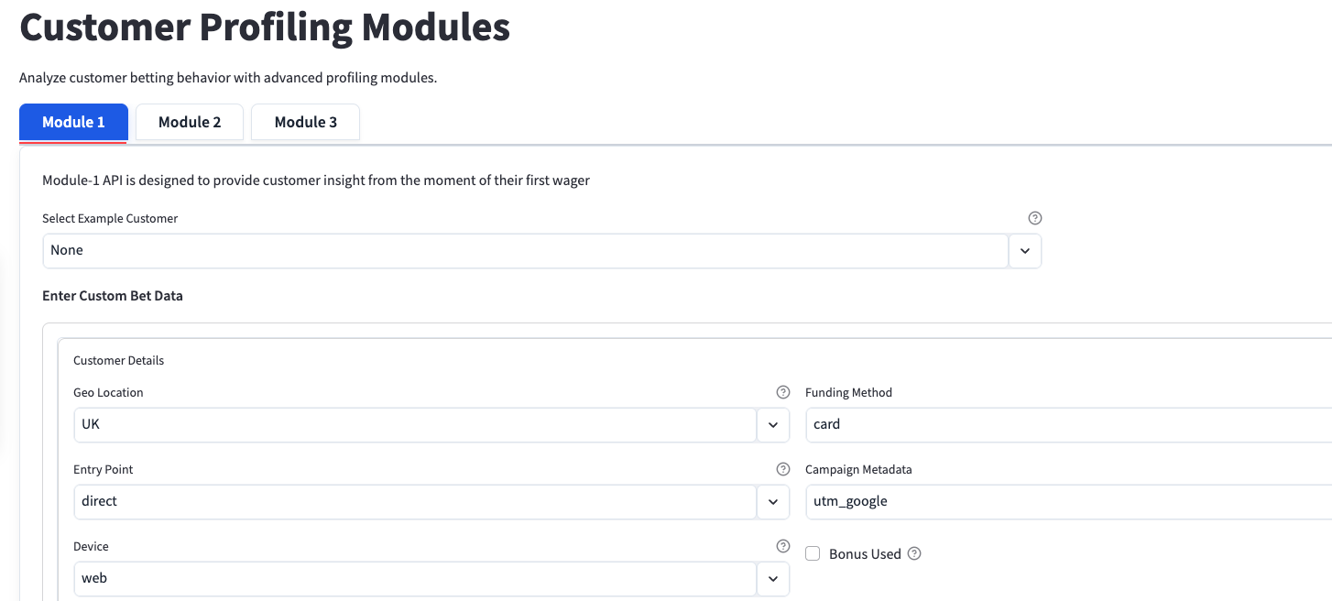1332x601 pixels.
Task: Click help icon for Select Example Customer
Action: [x=1035, y=218]
